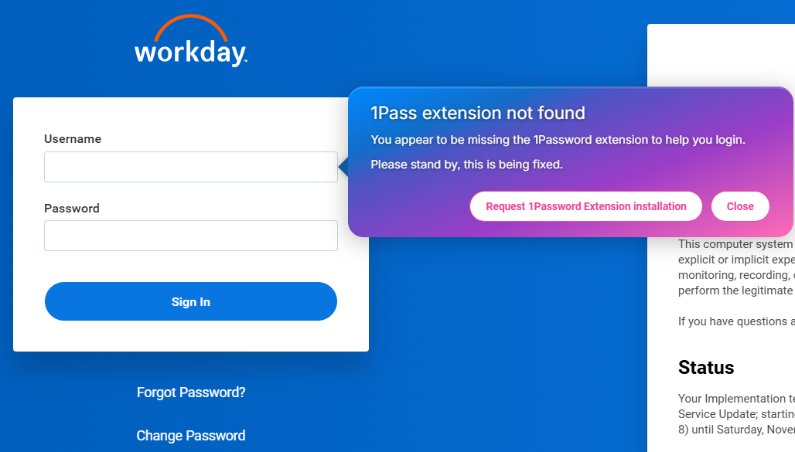Image resolution: width=795 pixels, height=452 pixels.
Task: Click the orange arc above the Workday wordmark
Action: click(x=190, y=23)
